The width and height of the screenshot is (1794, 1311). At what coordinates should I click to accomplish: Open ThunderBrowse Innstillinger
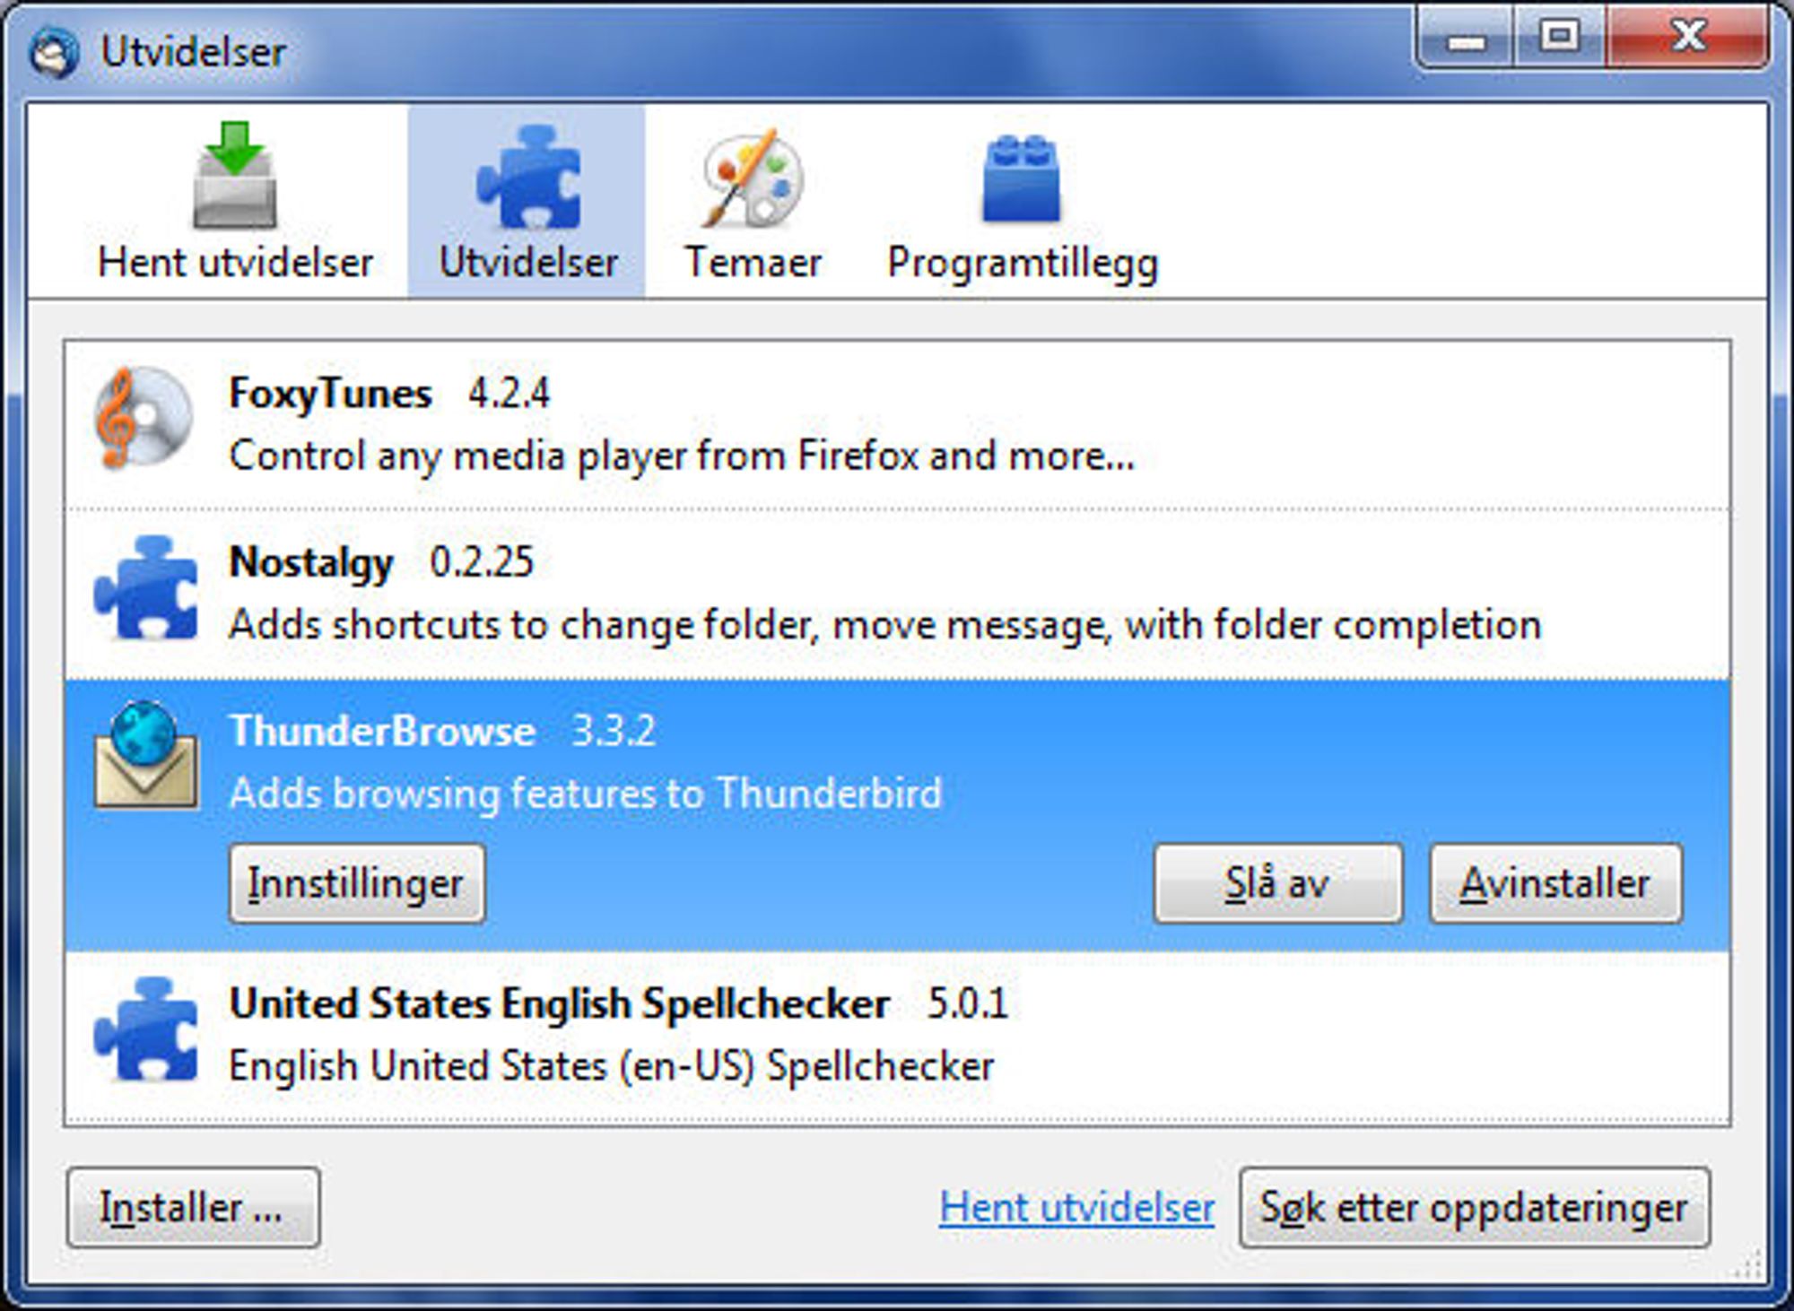(x=357, y=883)
